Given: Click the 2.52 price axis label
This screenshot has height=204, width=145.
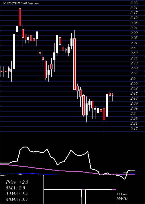Looking at the screenshot, I should (134, 88).
